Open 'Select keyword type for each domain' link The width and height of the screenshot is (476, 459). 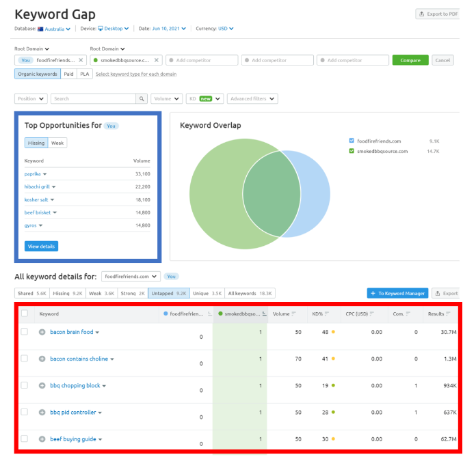click(x=136, y=74)
